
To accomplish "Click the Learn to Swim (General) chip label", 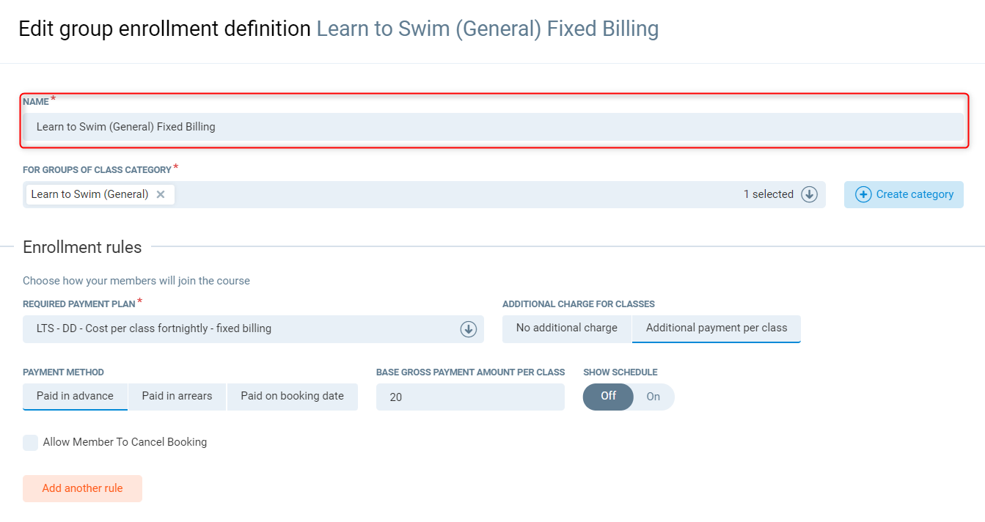I will (89, 194).
